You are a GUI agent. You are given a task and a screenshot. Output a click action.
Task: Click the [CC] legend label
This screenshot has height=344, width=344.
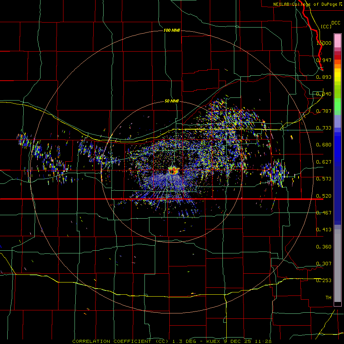click(x=326, y=26)
